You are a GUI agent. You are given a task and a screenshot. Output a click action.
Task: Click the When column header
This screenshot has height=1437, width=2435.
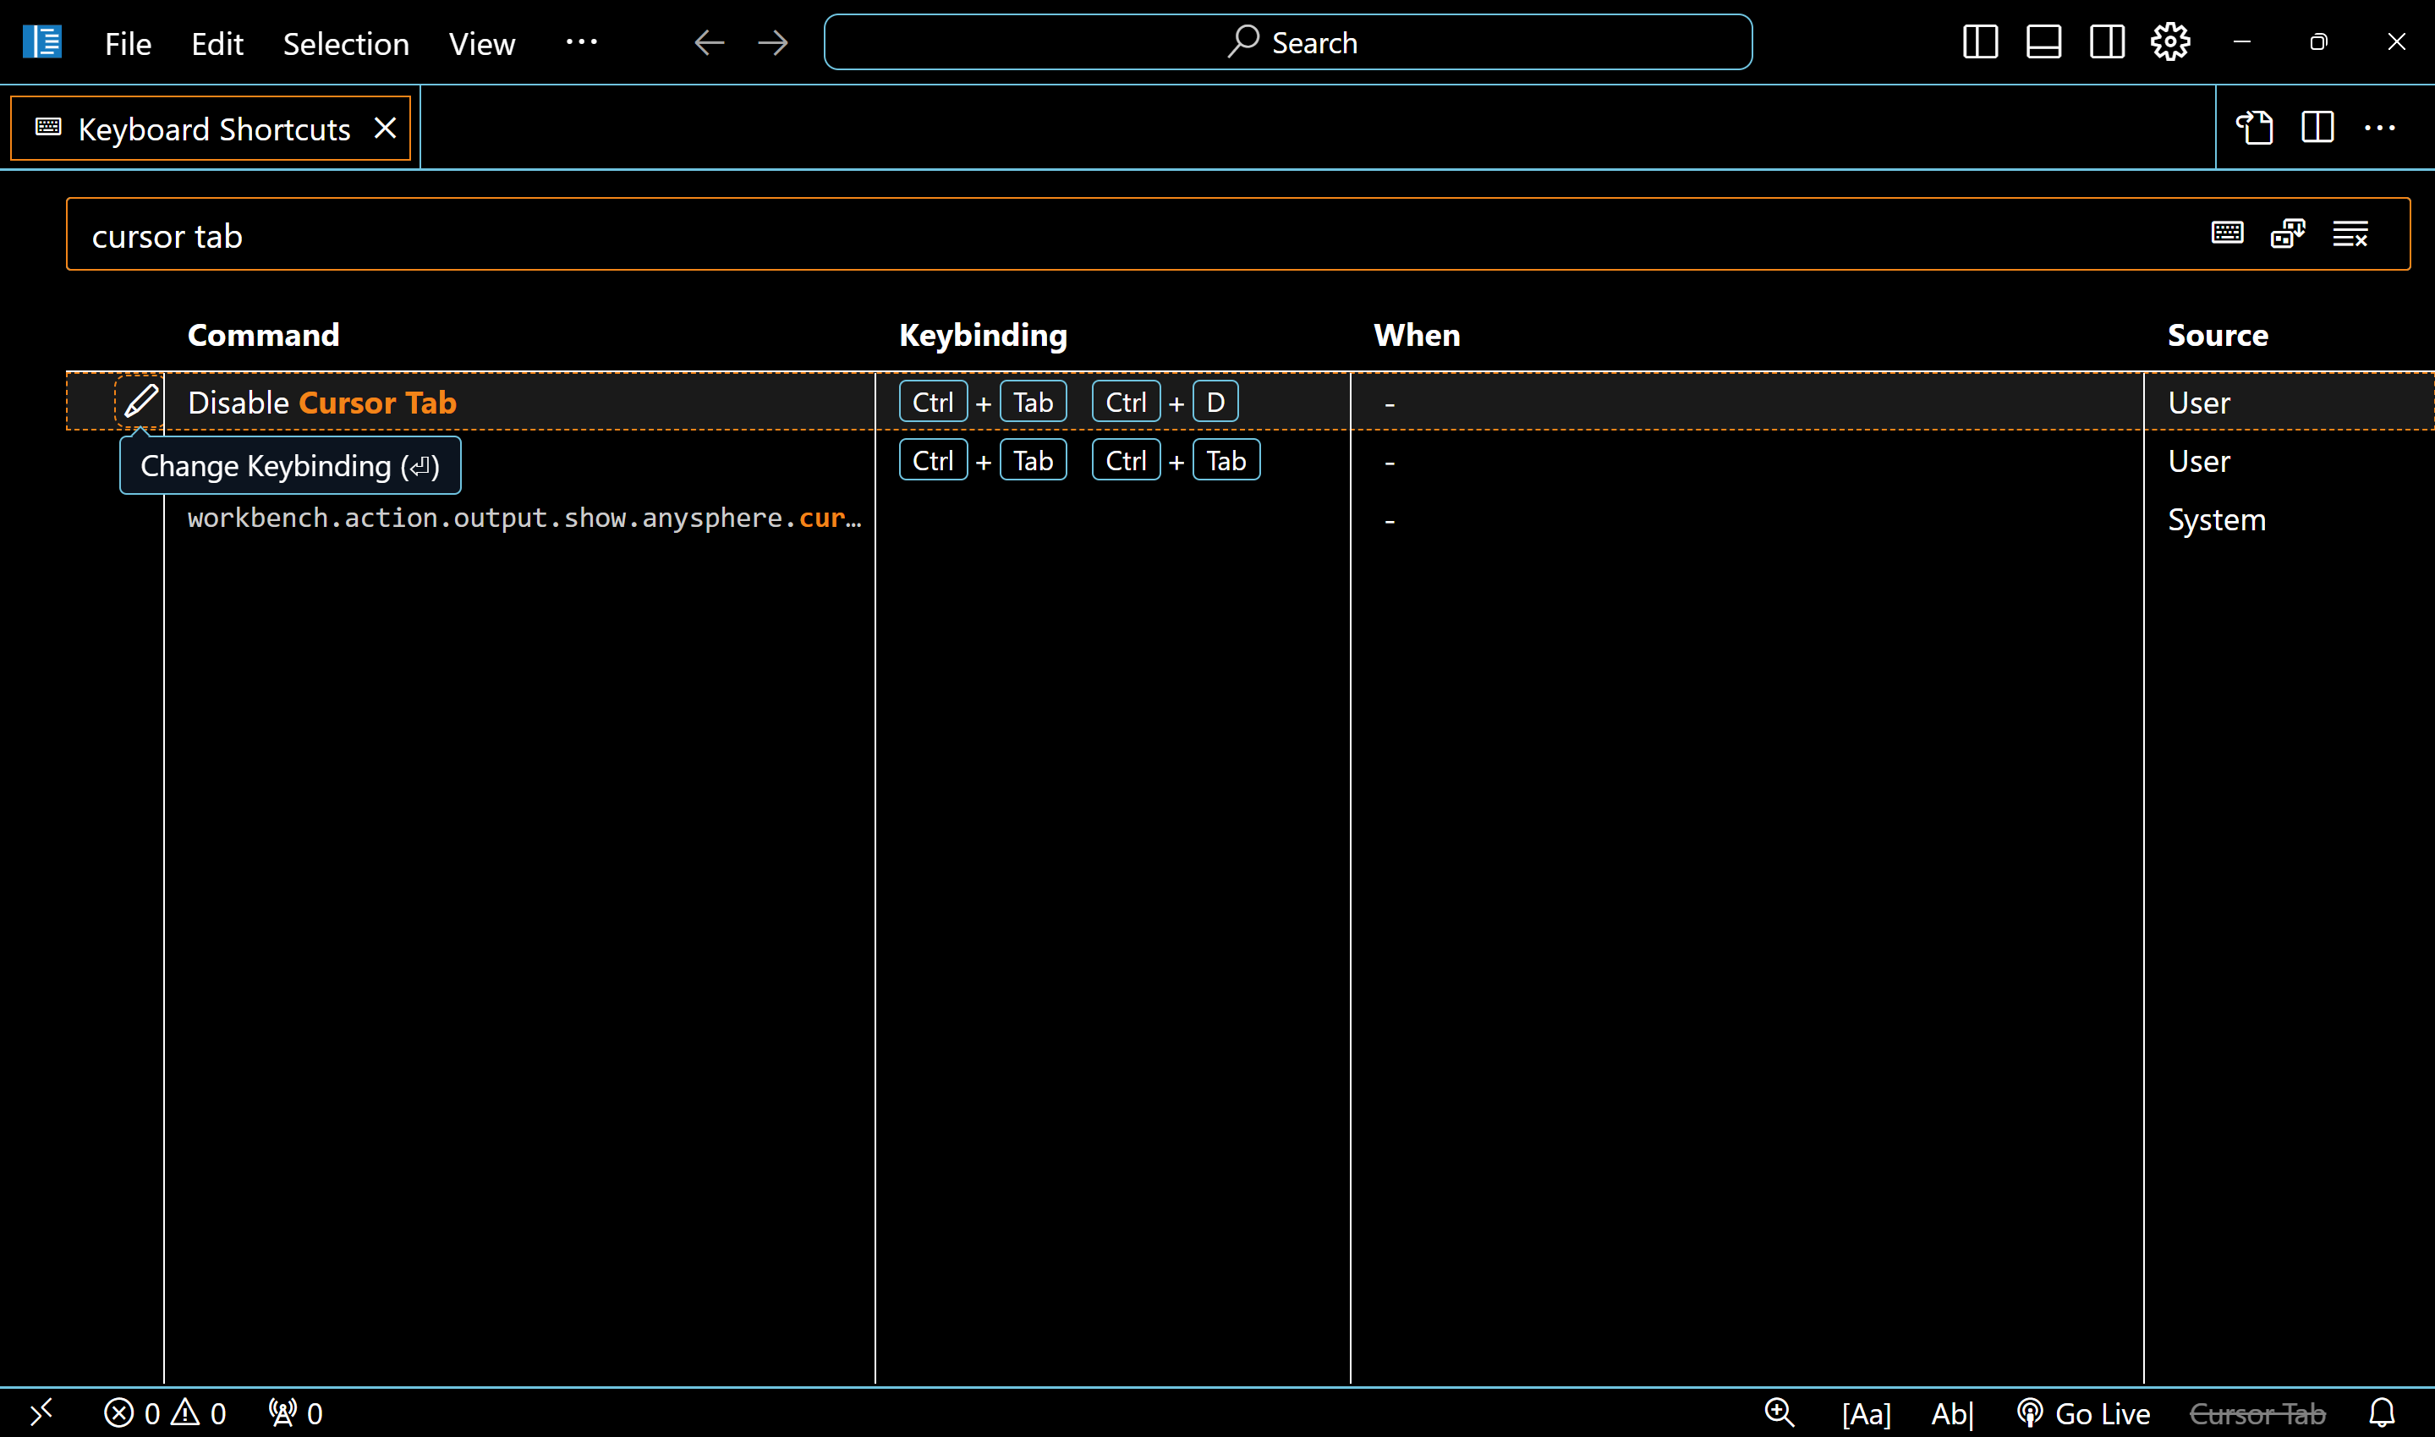[x=1417, y=335]
